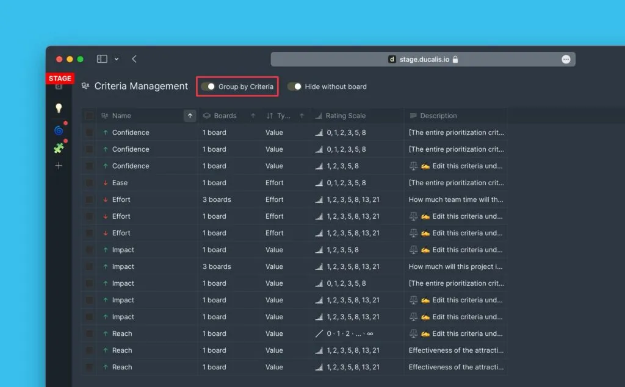This screenshot has height=387, width=625.
Task: Click the stage.ducalis.io address bar
Action: [x=422, y=59]
